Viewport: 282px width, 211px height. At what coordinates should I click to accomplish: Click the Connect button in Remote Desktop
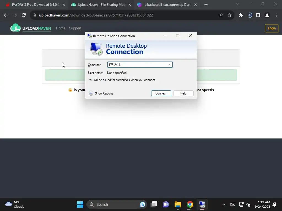tap(161, 93)
